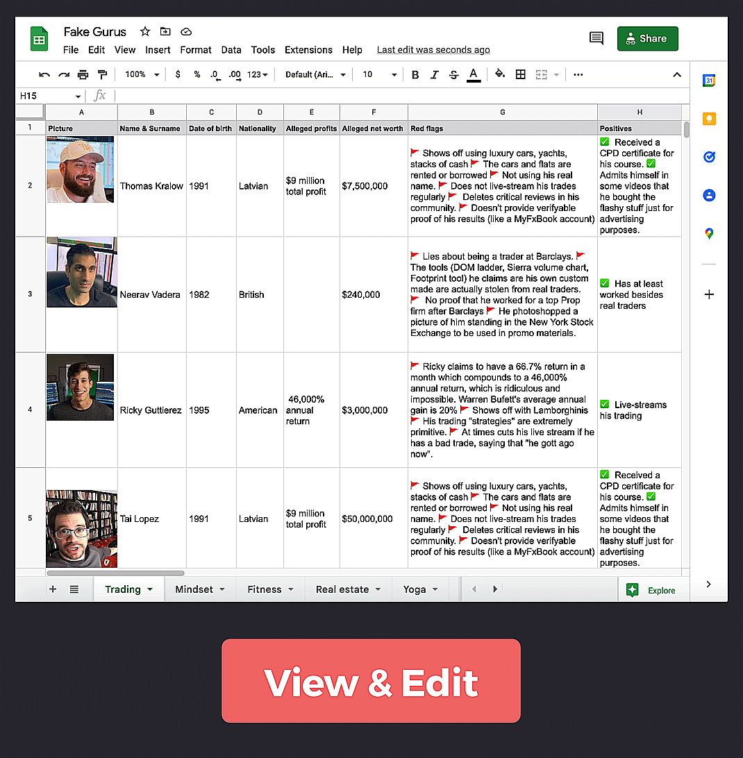Open the Tools menu
The width and height of the screenshot is (743, 758).
click(x=262, y=50)
